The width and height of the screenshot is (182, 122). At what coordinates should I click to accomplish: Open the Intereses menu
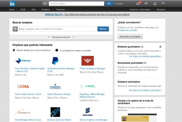(60, 10)
